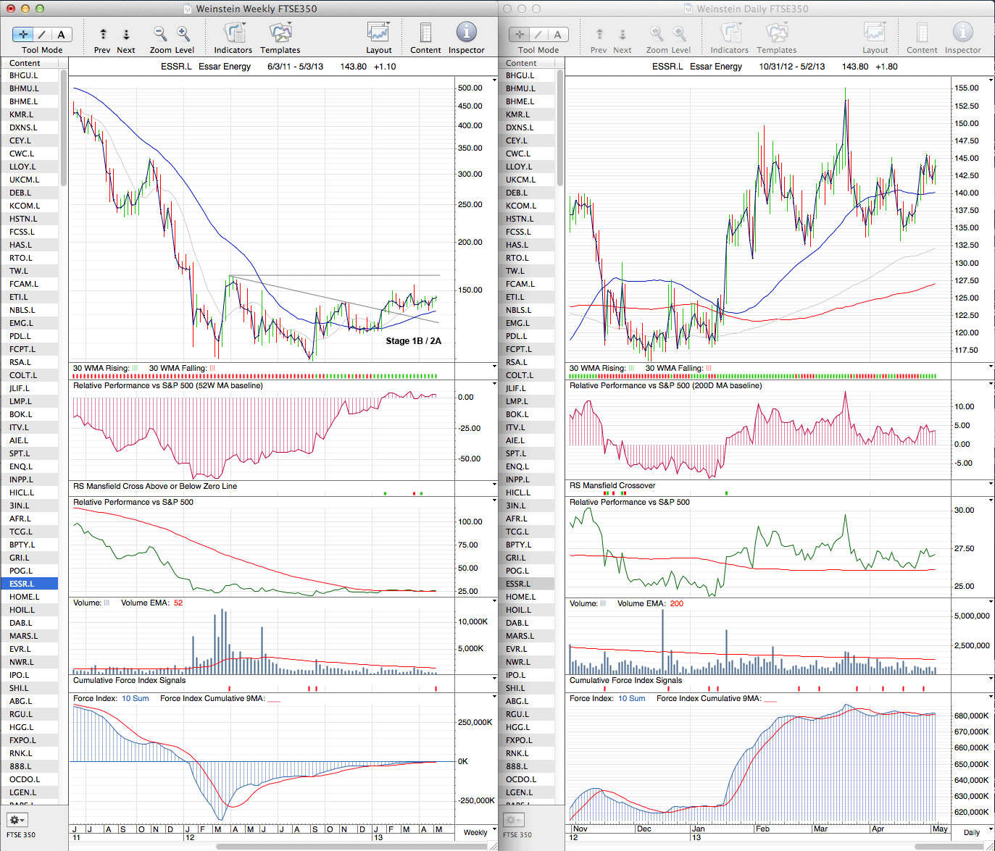Viewport: 995px width, 851px height.
Task: Open the Indicators toolbar button
Action: point(233,33)
